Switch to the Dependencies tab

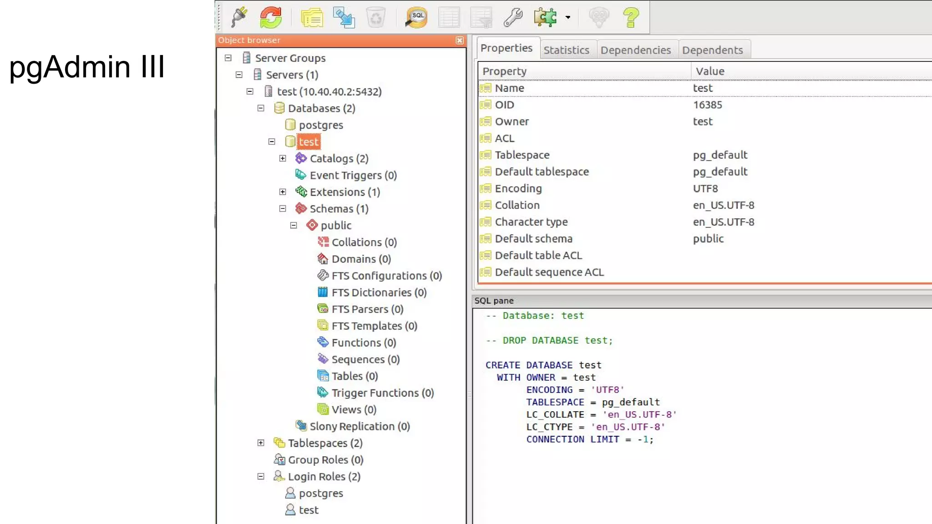(635, 50)
